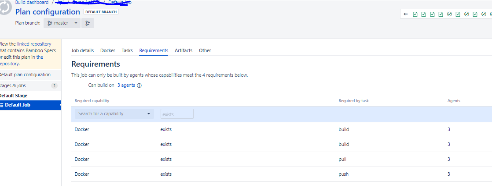Click the exists input field
Viewport: 492px width, 192px height.
pyautogui.click(x=177, y=114)
